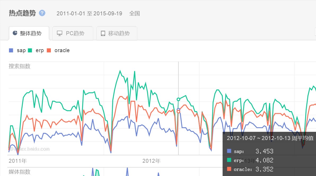
Task: Switch to the PC趋势 tab
Action: 73,33
